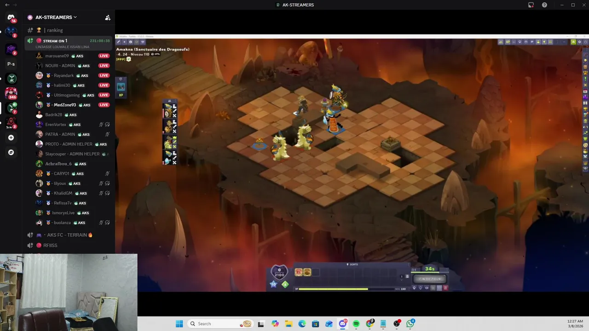Open Discord direct messages home icon
This screenshot has height=331, width=589.
click(11, 17)
